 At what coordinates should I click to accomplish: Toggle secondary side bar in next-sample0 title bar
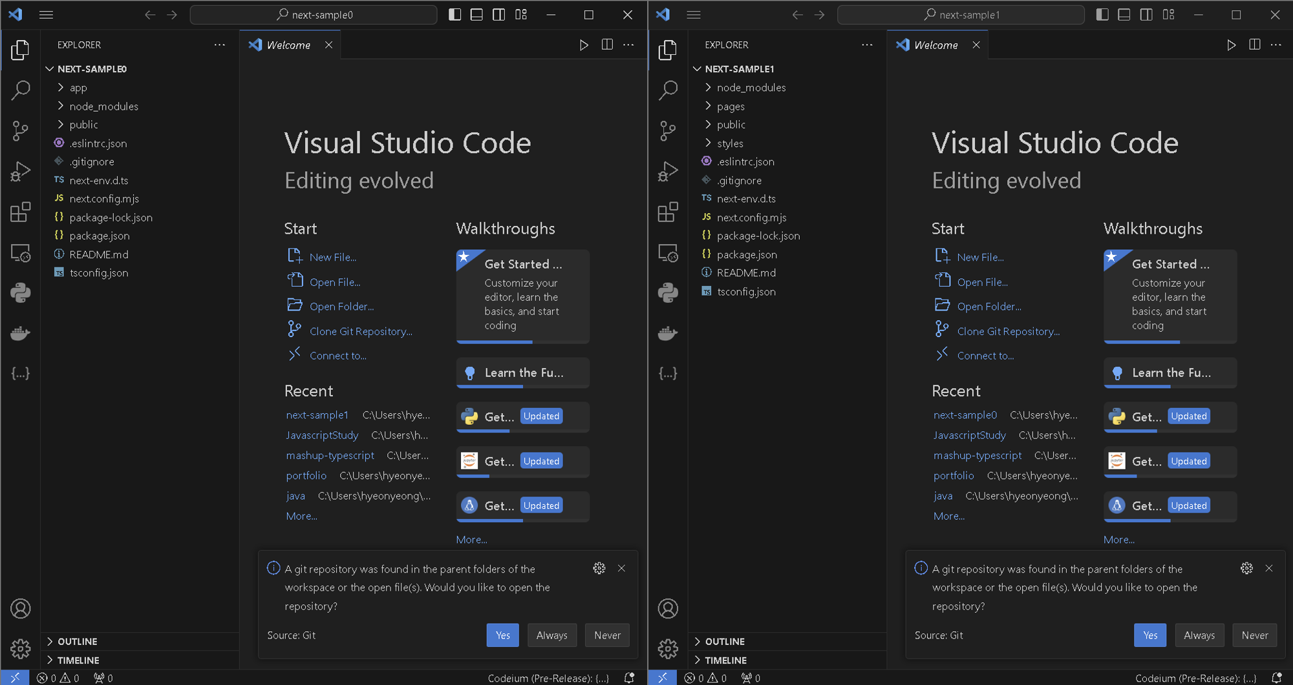(x=499, y=14)
